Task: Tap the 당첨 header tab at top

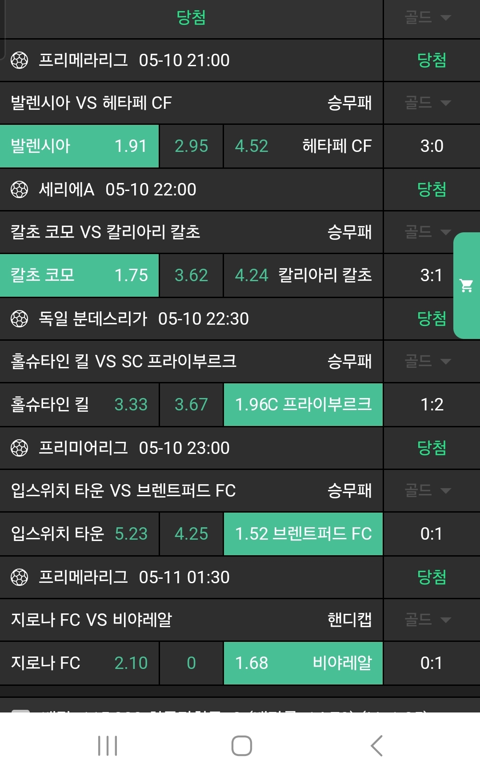Action: (x=191, y=18)
